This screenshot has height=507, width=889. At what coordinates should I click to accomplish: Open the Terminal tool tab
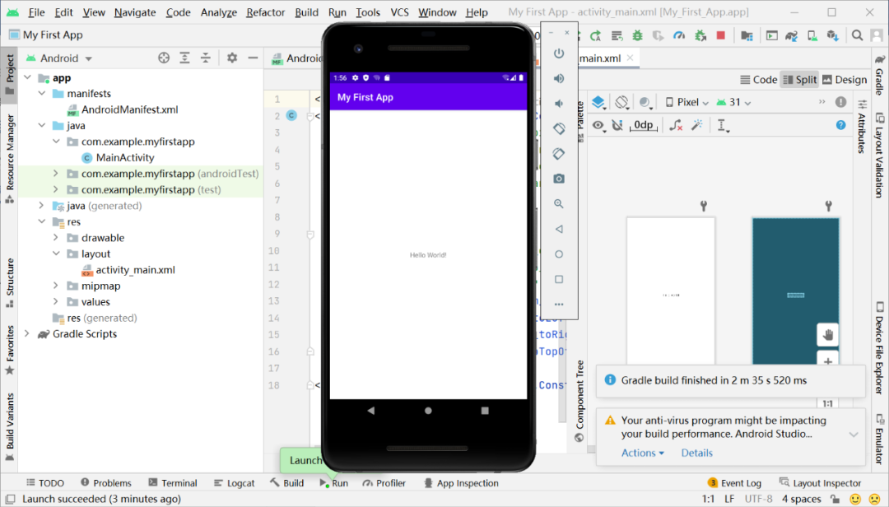172,483
